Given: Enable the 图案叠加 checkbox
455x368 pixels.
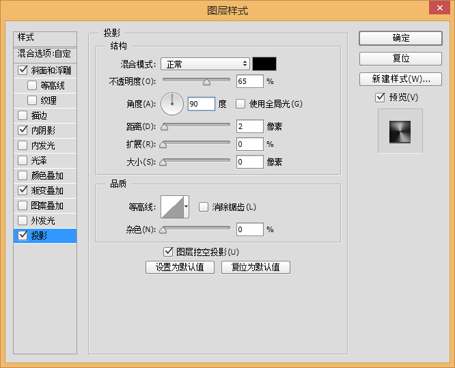Looking at the screenshot, I should pos(23,206).
